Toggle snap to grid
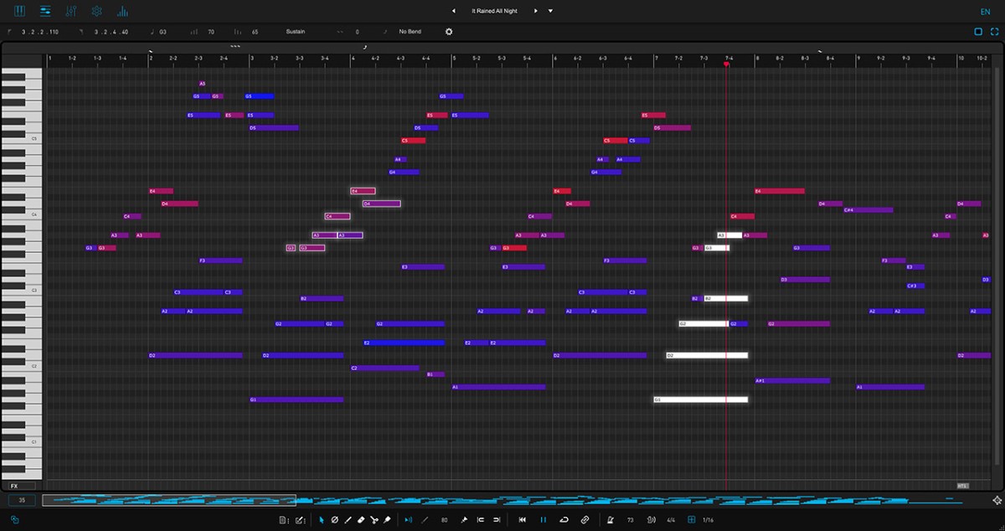Screen dimensions: 1005x531 pyautogui.click(x=691, y=520)
